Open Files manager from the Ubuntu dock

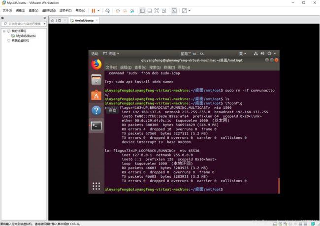click(96, 80)
